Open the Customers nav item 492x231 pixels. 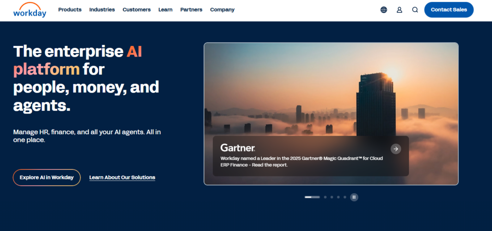point(136,10)
